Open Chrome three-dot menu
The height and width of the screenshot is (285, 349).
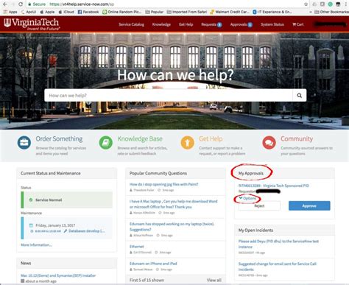tap(346, 4)
